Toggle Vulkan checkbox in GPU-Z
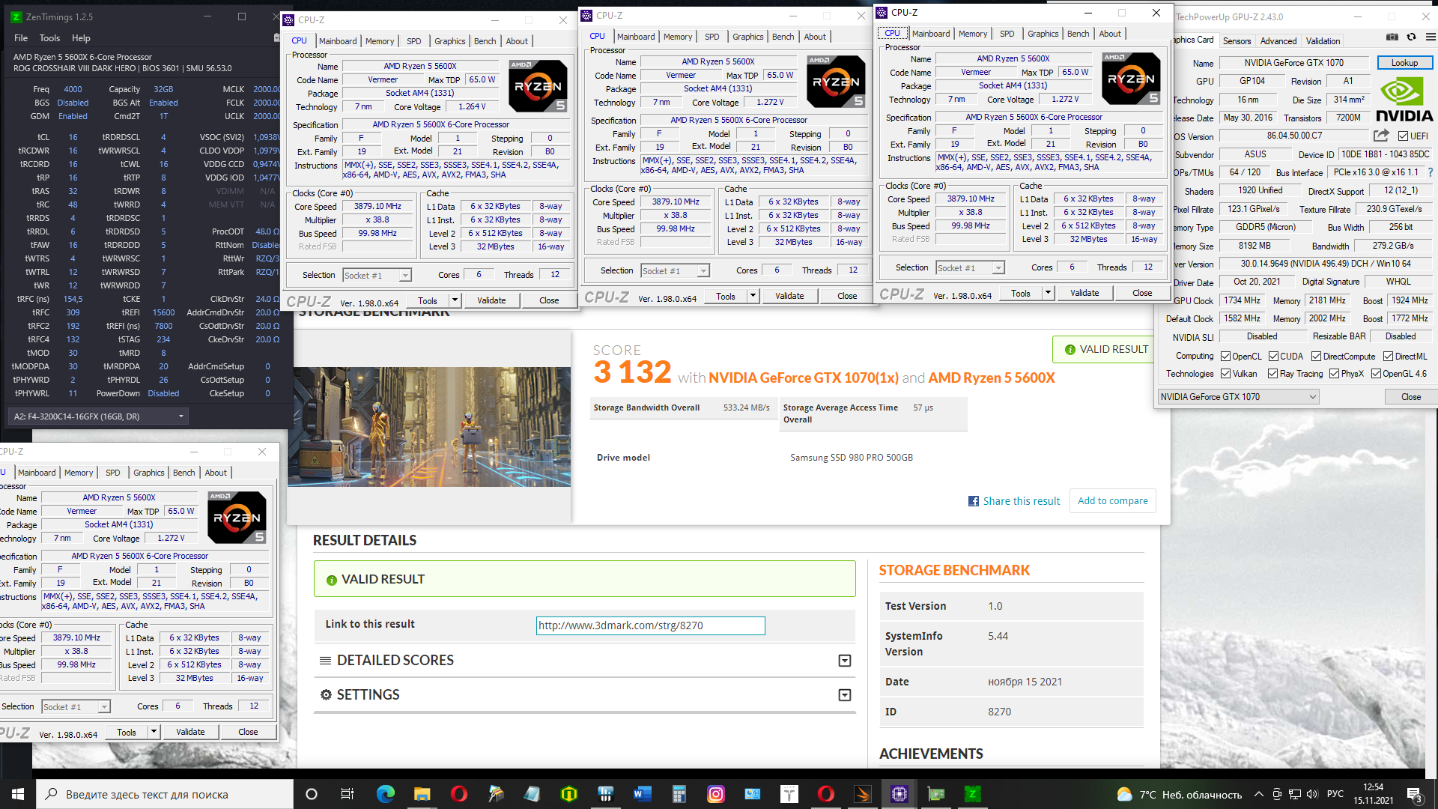This screenshot has height=809, width=1438. click(x=1225, y=373)
